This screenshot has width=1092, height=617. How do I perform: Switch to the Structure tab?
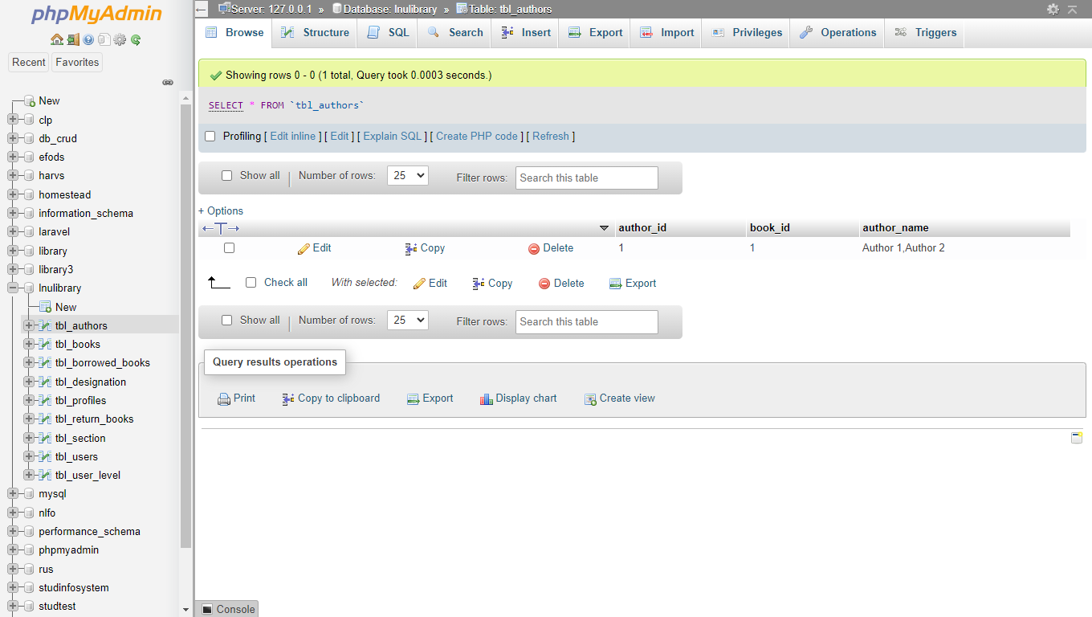pos(315,33)
